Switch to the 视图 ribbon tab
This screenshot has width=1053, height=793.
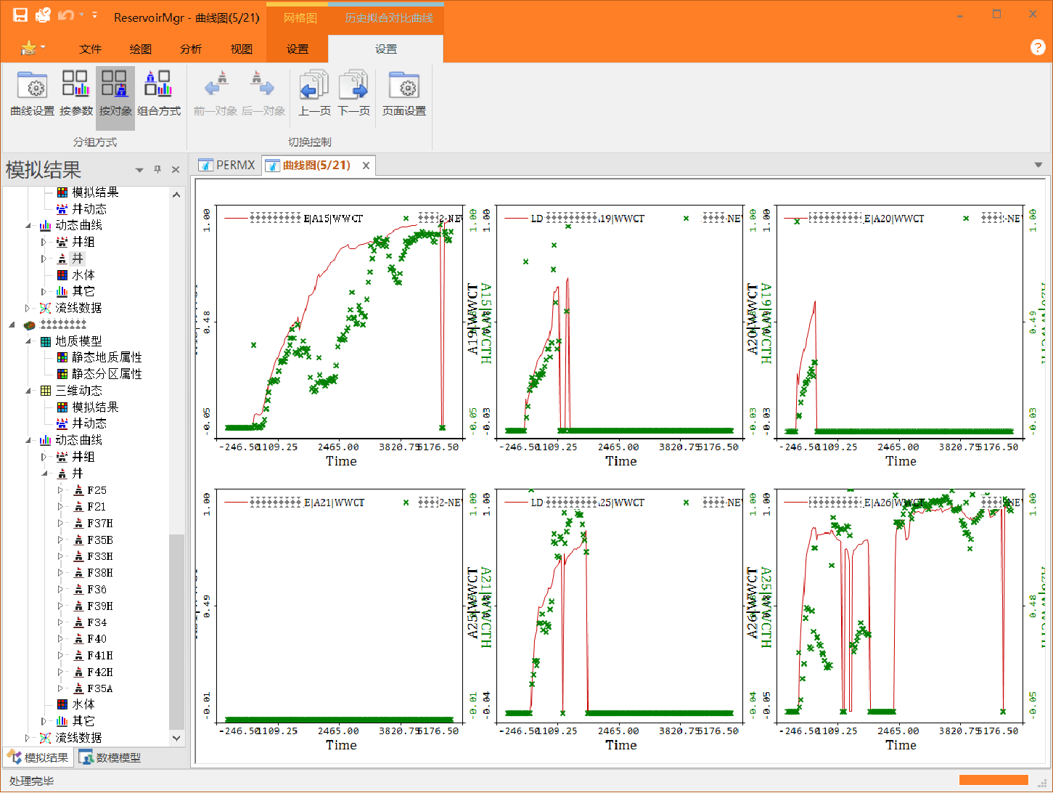coord(242,49)
